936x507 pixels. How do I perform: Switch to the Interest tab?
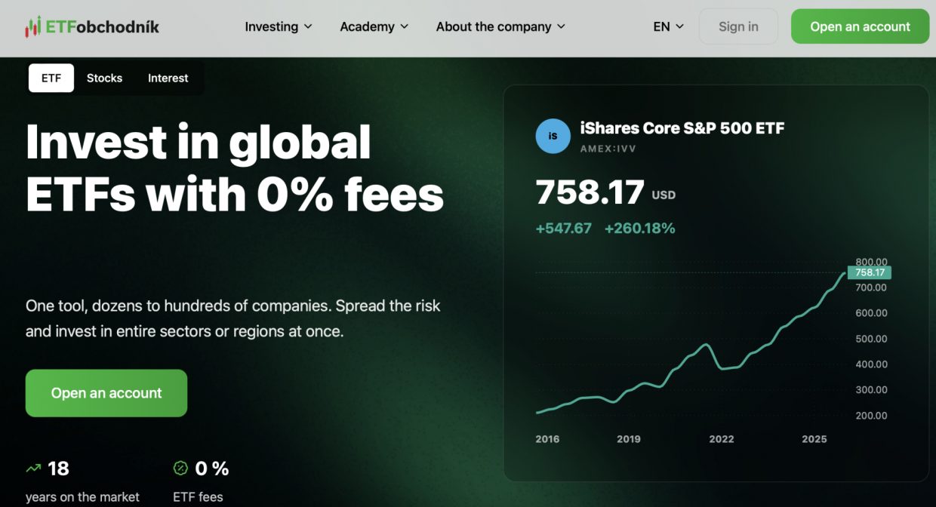coord(168,78)
